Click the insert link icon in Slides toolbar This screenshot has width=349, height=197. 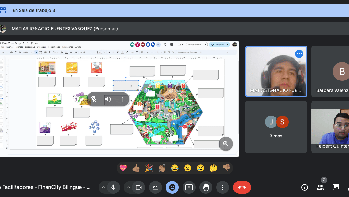pyautogui.click(x=132, y=52)
